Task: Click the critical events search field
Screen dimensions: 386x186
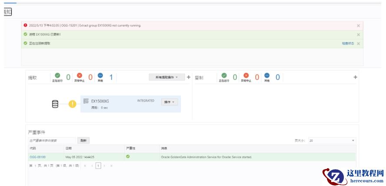Action: [52, 140]
